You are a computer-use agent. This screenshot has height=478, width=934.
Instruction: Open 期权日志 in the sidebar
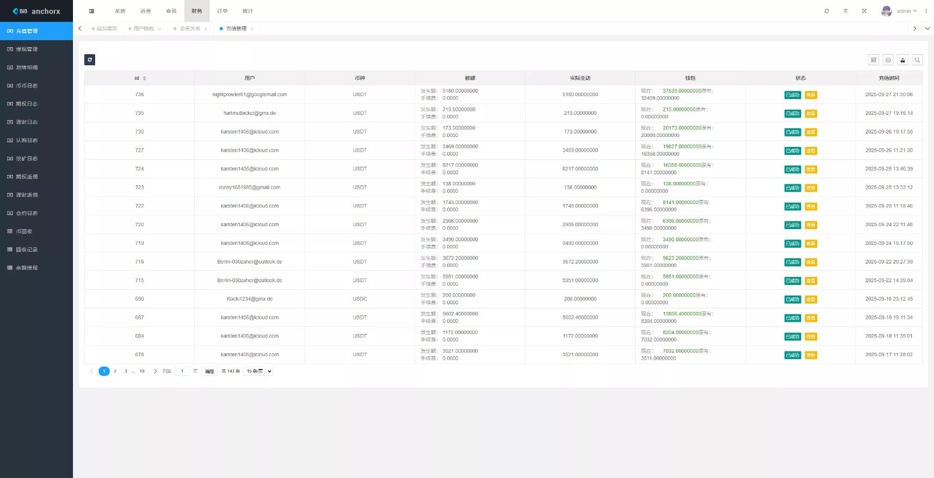point(36,104)
